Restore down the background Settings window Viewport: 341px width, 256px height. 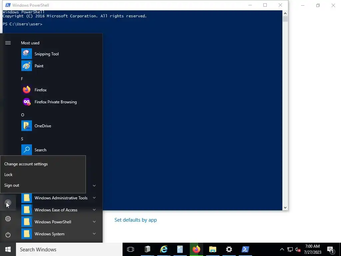tap(318, 5)
